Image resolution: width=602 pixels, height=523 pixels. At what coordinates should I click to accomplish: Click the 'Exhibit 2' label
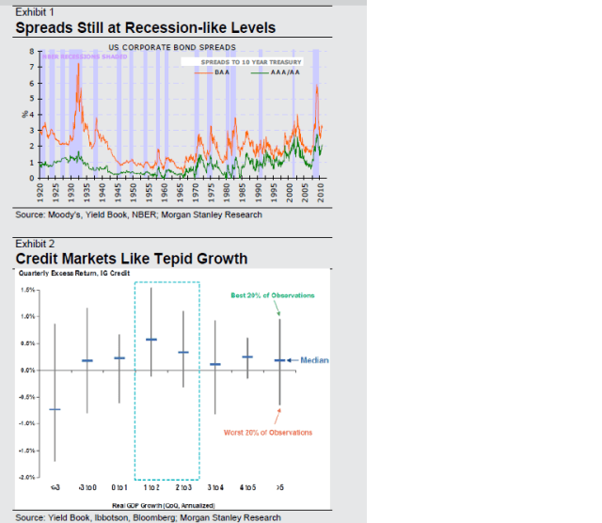pos(34,244)
